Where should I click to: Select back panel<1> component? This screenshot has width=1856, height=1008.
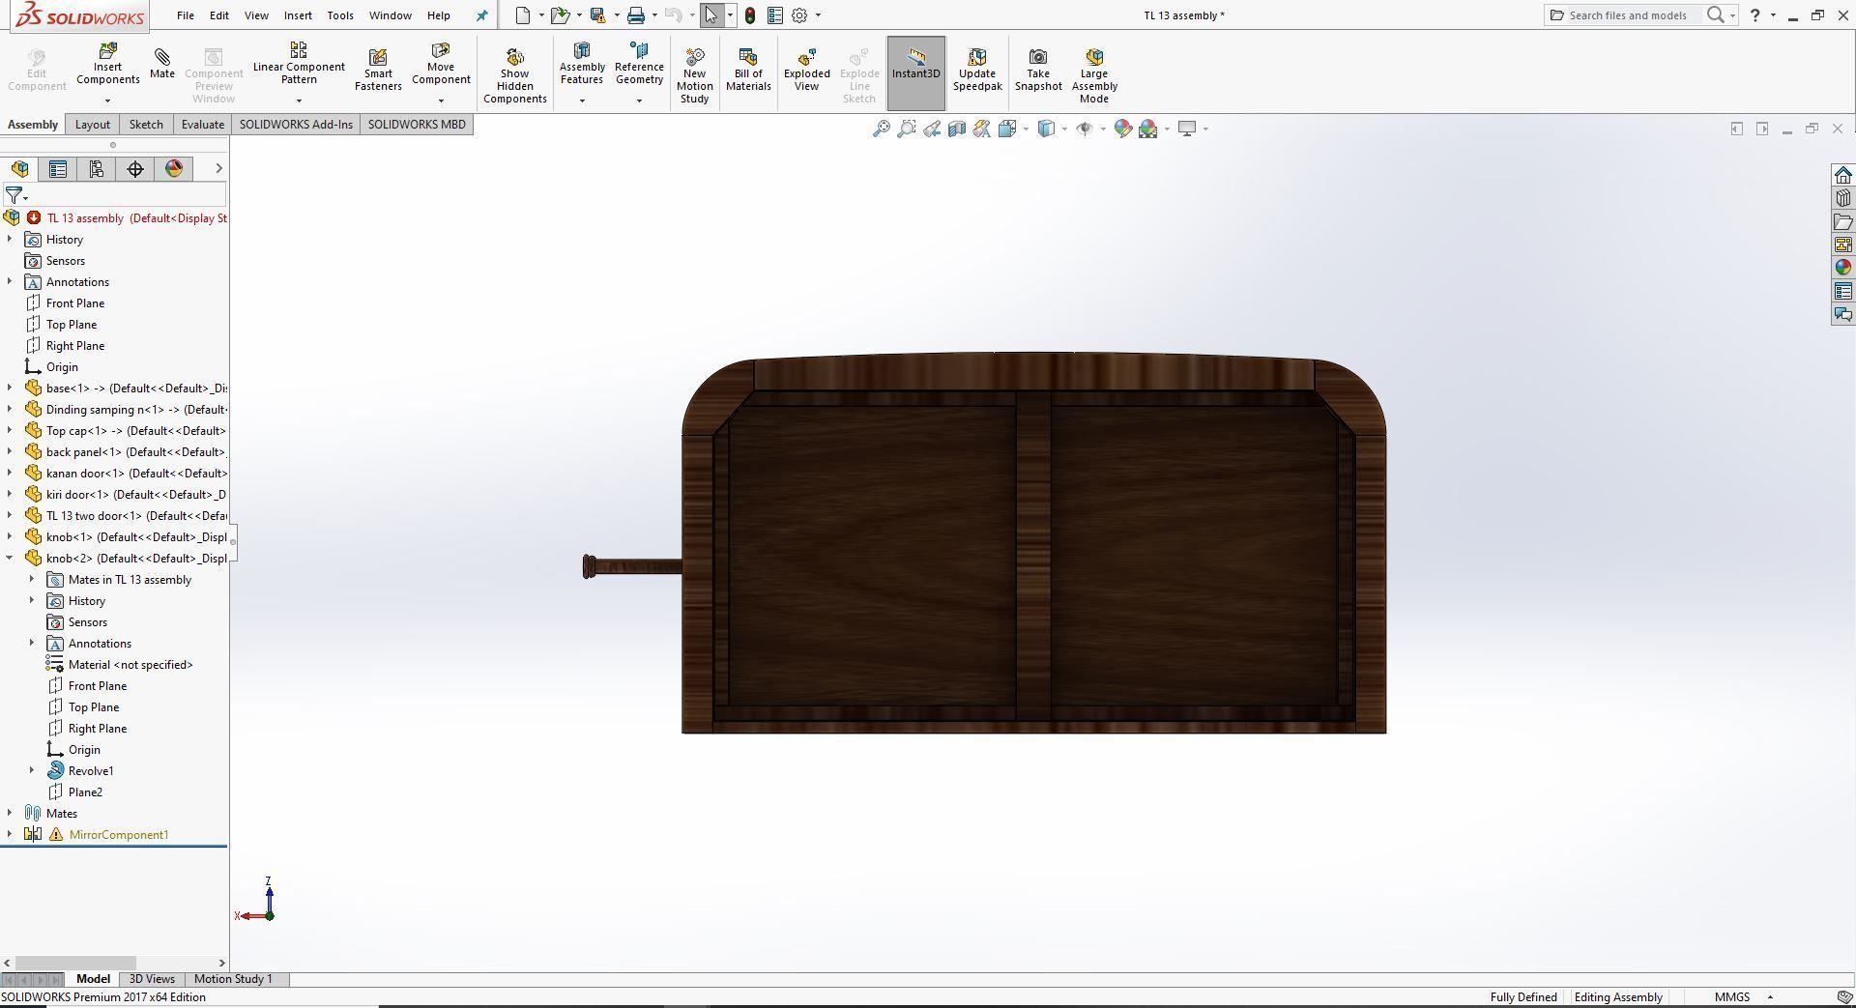click(136, 452)
